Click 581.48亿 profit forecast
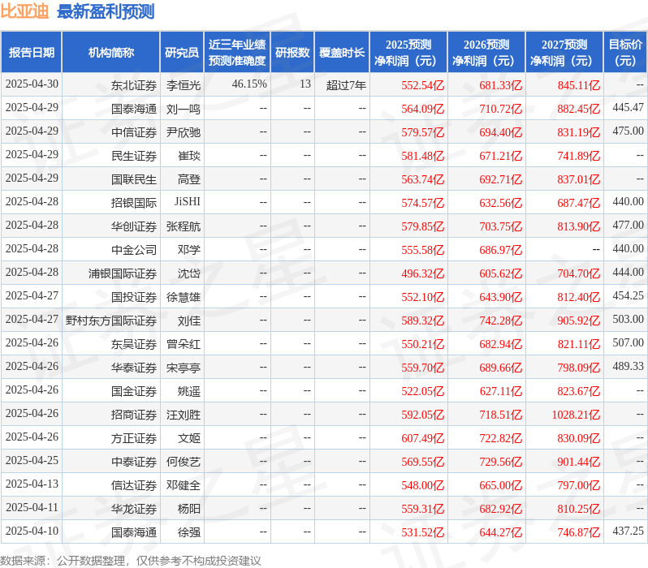Viewport: 648px width, 568px height. coord(423,156)
